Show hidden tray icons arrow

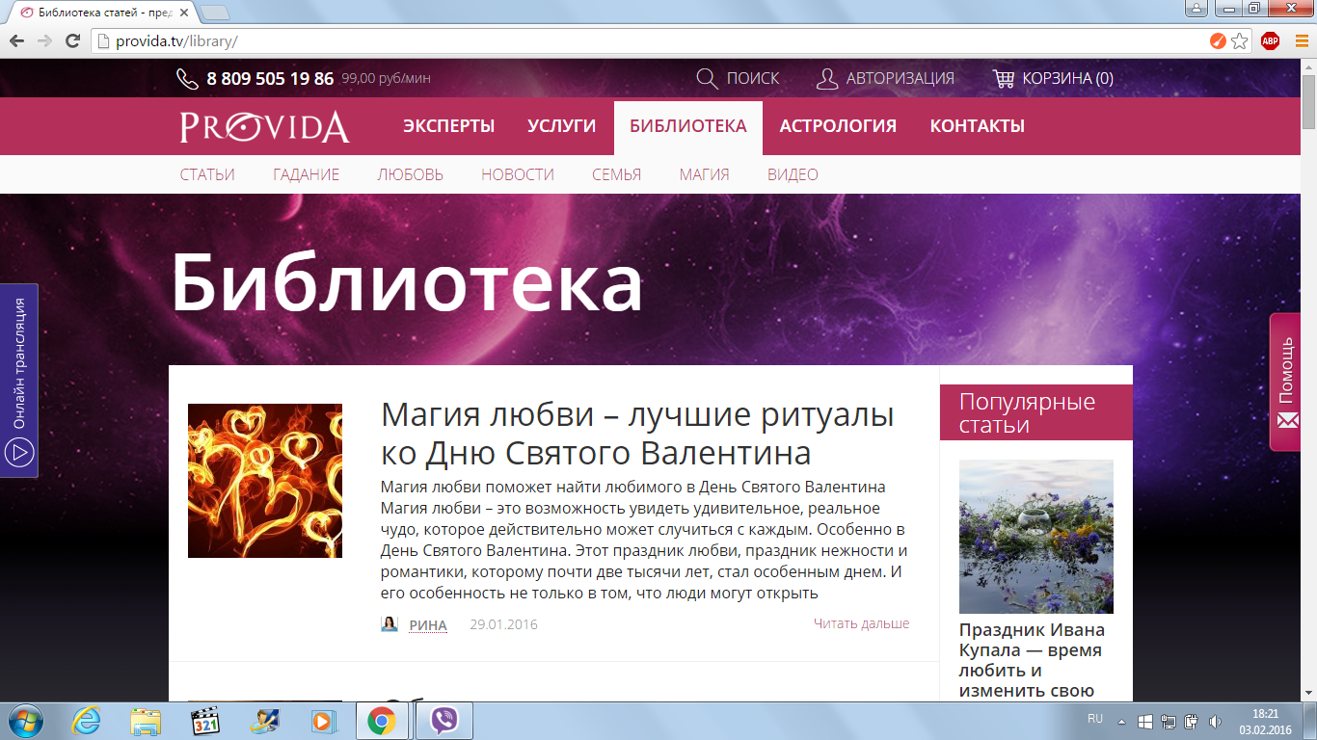1121,721
